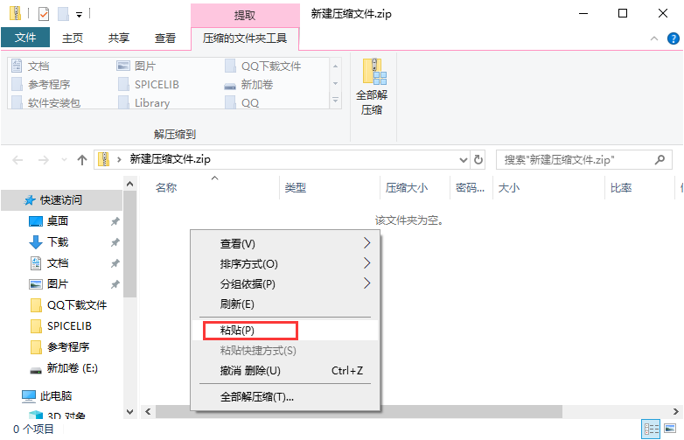
Task: Choose 新加卷 in extract-to gallery
Action: 249,84
